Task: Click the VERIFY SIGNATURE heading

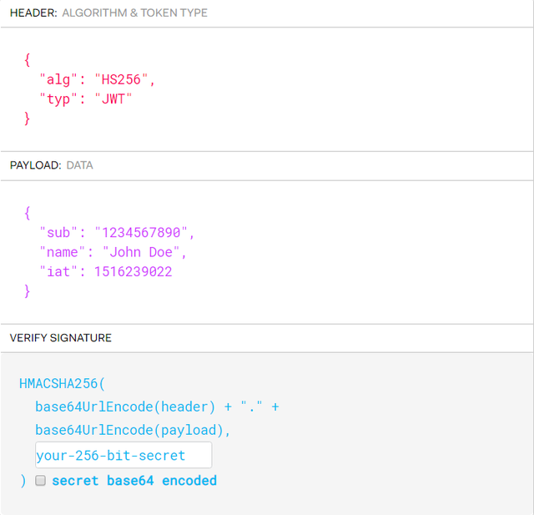Action: (x=61, y=338)
